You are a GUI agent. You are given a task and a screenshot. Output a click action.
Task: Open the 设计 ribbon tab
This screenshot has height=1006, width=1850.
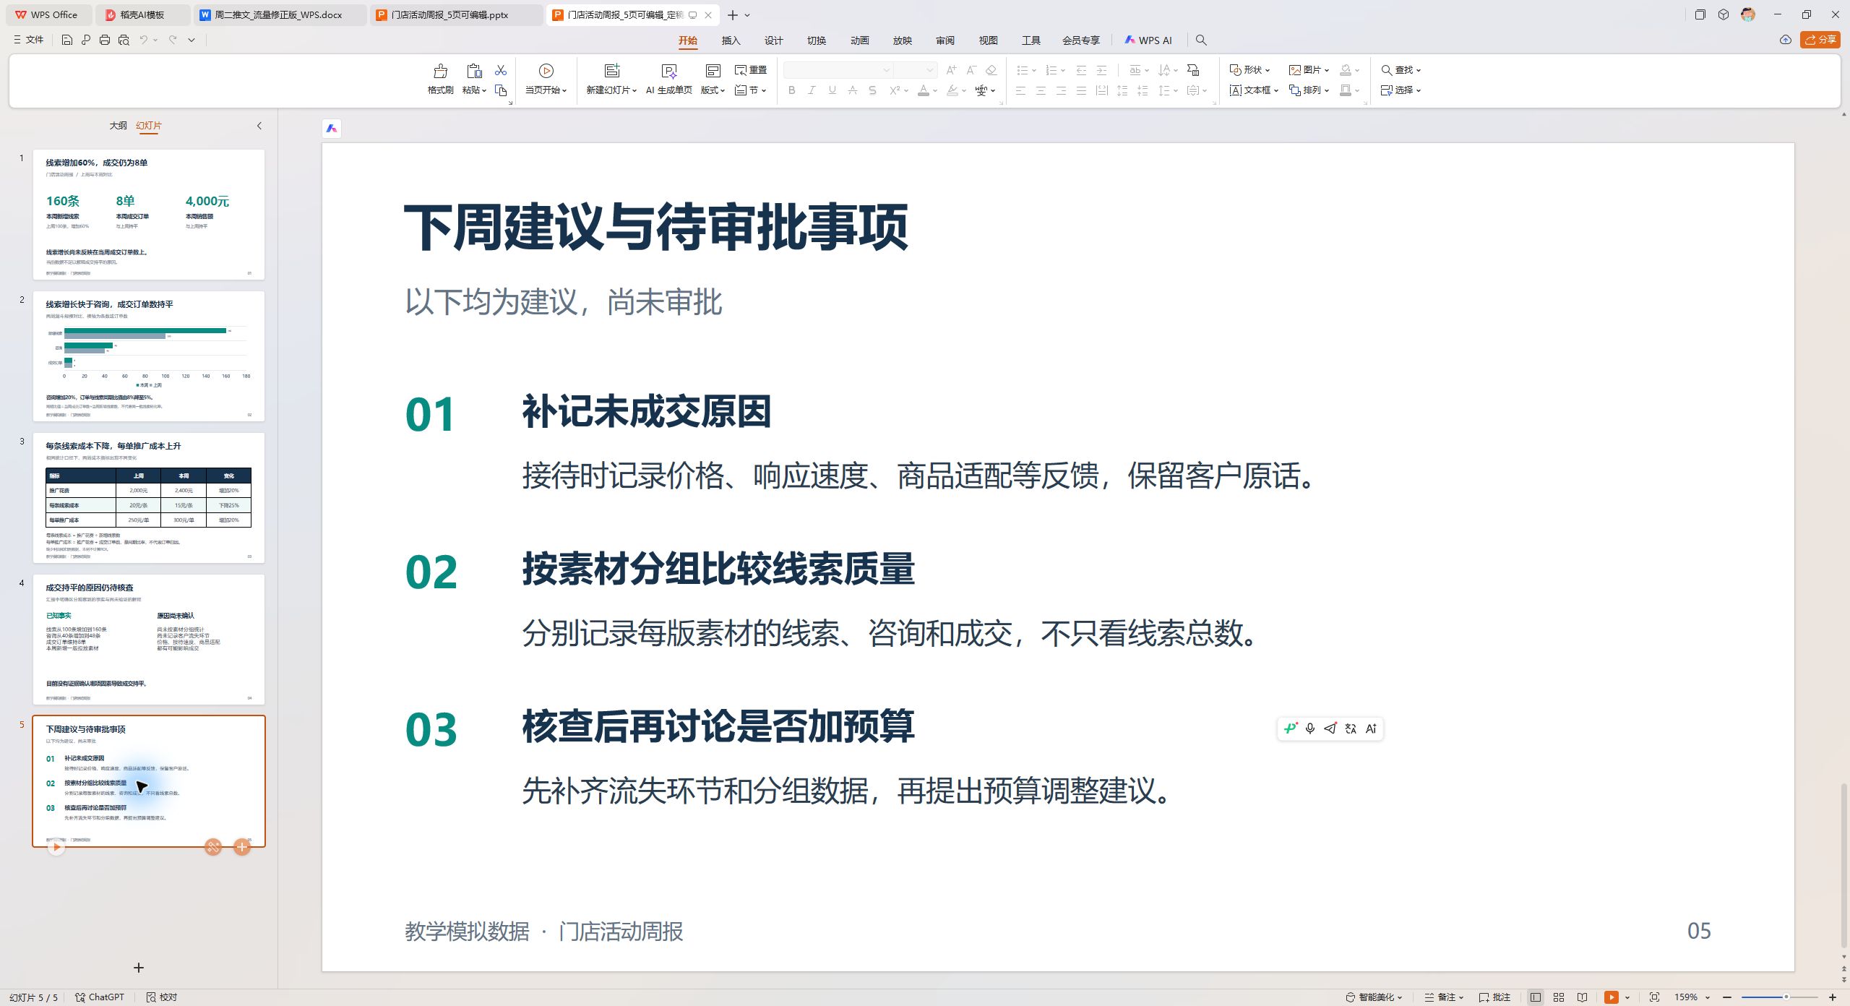point(773,40)
